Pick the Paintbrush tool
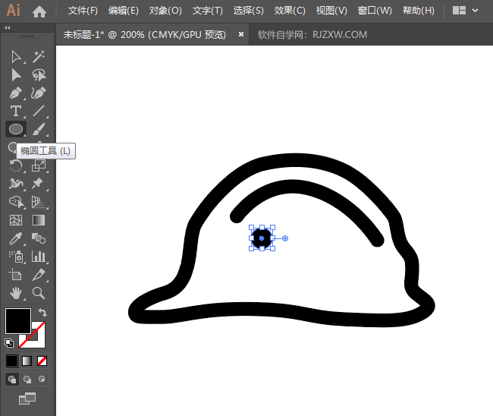This screenshot has height=416, width=493. (39, 129)
